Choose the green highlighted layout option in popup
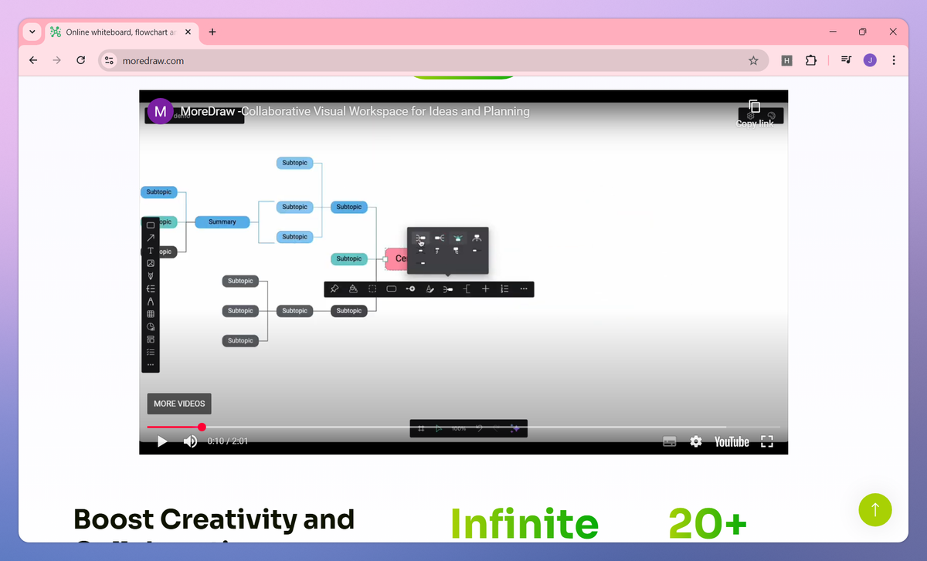This screenshot has width=927, height=561. pos(458,238)
